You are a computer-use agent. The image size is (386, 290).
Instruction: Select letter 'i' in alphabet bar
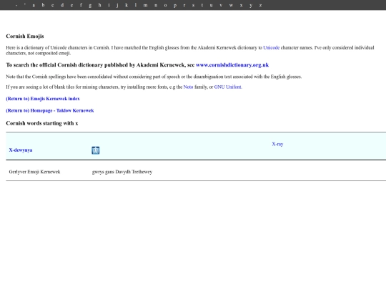click(x=109, y=5)
